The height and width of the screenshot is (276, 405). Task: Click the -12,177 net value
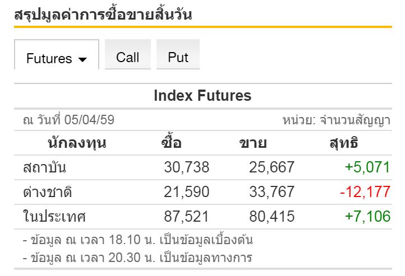point(365,192)
